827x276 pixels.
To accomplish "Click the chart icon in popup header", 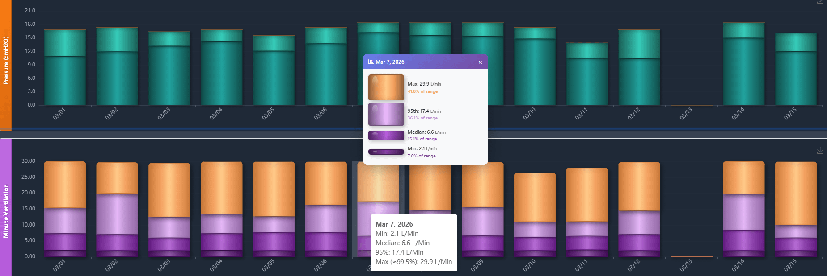I will coord(371,62).
